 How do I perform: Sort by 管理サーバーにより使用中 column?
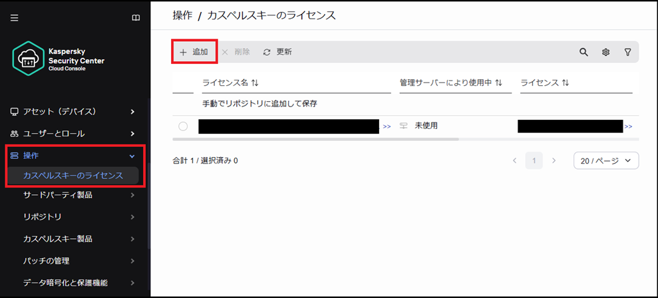498,82
